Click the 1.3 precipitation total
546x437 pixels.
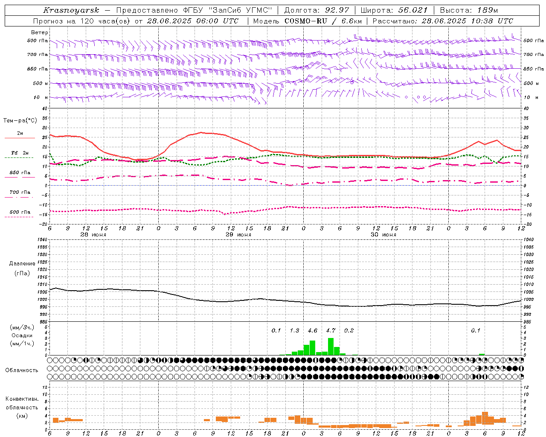294,330
